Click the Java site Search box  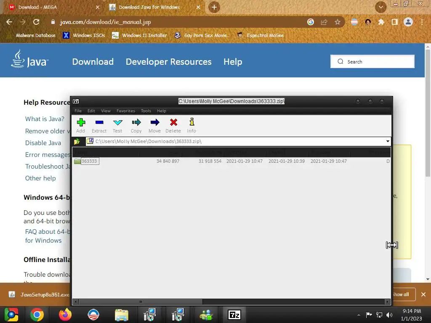[372, 61]
